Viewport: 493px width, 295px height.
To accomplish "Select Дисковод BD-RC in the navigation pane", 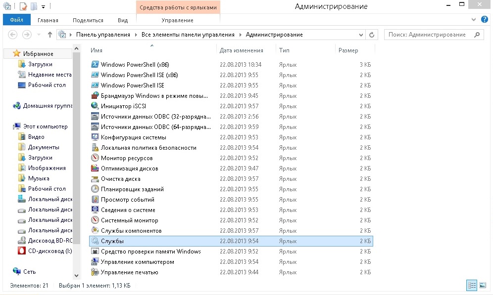I will [49, 241].
